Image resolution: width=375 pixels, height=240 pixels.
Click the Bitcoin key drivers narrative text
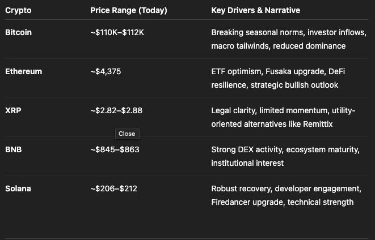(x=278, y=39)
